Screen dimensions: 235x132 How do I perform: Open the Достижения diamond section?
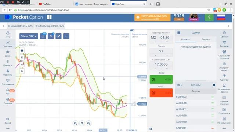pos(8,82)
